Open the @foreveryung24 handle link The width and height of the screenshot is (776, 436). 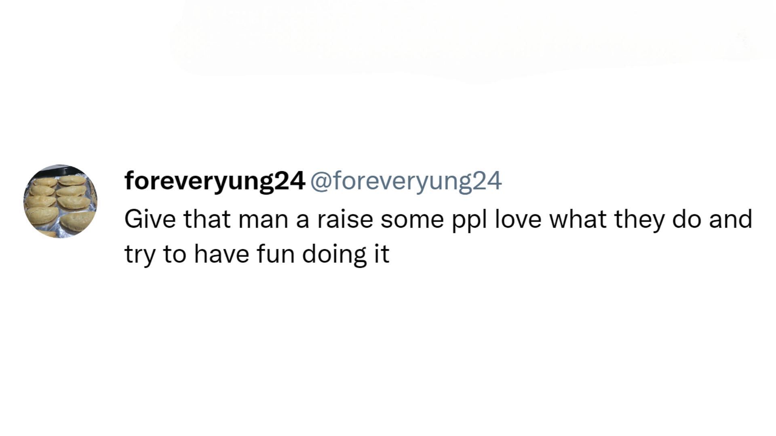coord(406,180)
